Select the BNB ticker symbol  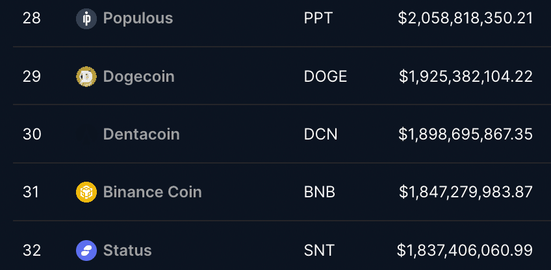point(320,192)
